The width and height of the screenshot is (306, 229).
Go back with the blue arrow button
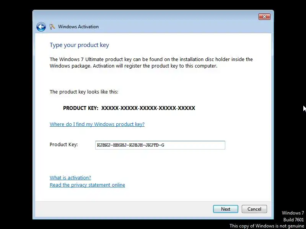point(41,27)
